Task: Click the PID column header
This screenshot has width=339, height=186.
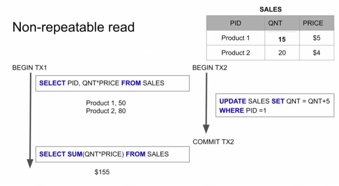Action: [x=235, y=23]
